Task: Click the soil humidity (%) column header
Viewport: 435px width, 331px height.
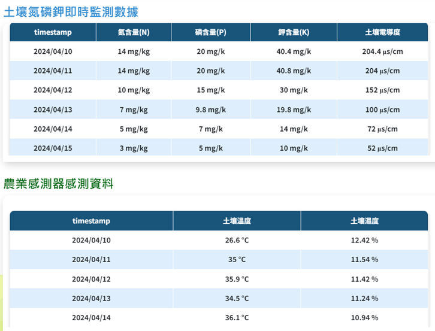Action: pos(364,221)
